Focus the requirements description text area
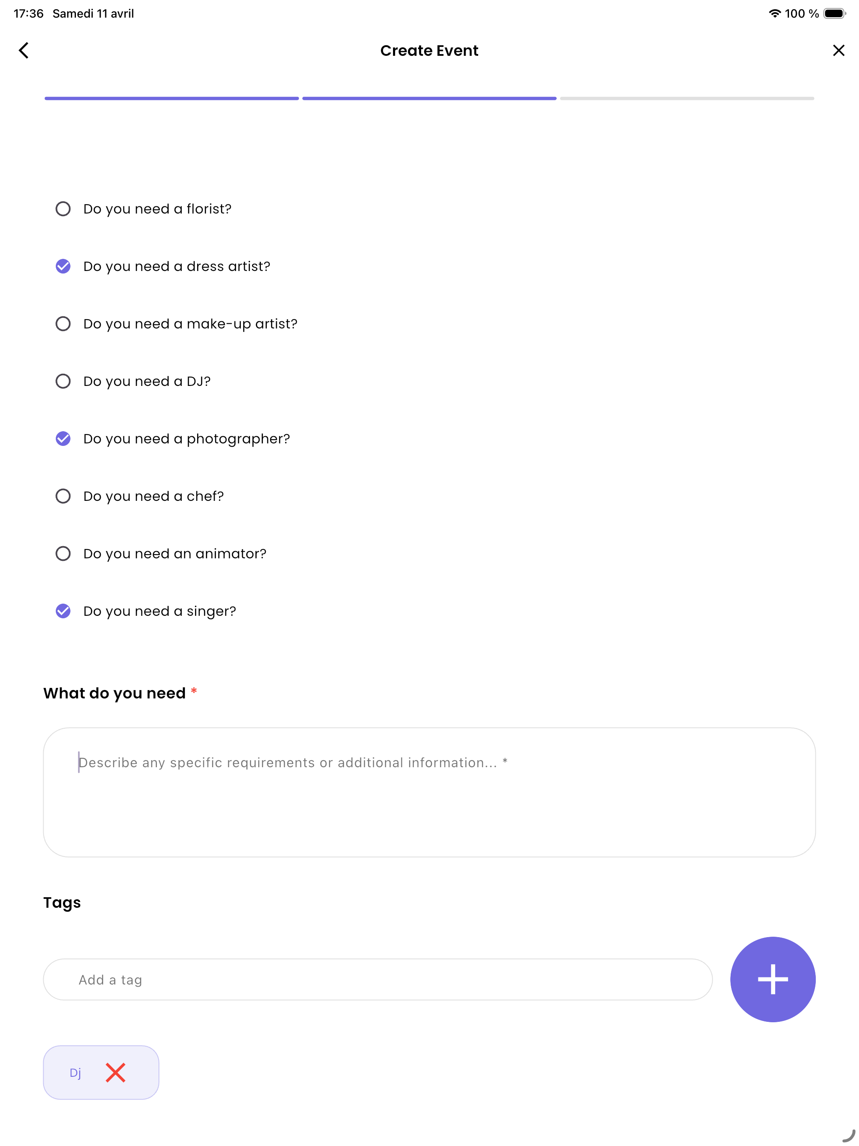Image resolution: width=859 pixels, height=1146 pixels. [429, 792]
